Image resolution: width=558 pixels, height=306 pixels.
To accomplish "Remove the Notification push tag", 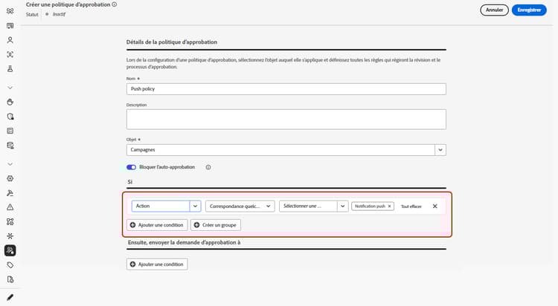I will point(389,206).
